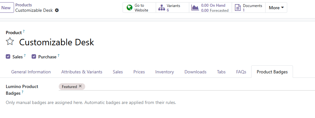Open Documents 1 button

coord(249,8)
